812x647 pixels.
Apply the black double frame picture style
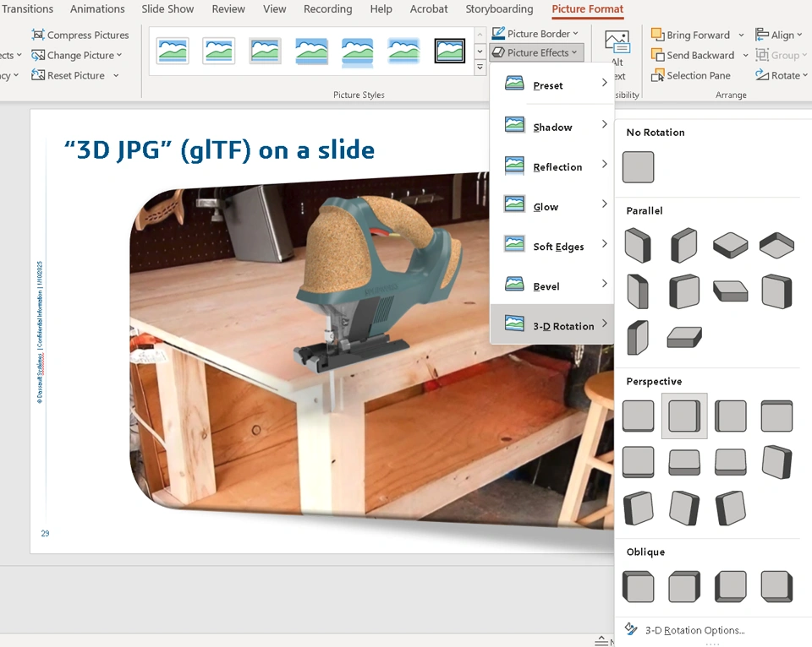coord(449,51)
